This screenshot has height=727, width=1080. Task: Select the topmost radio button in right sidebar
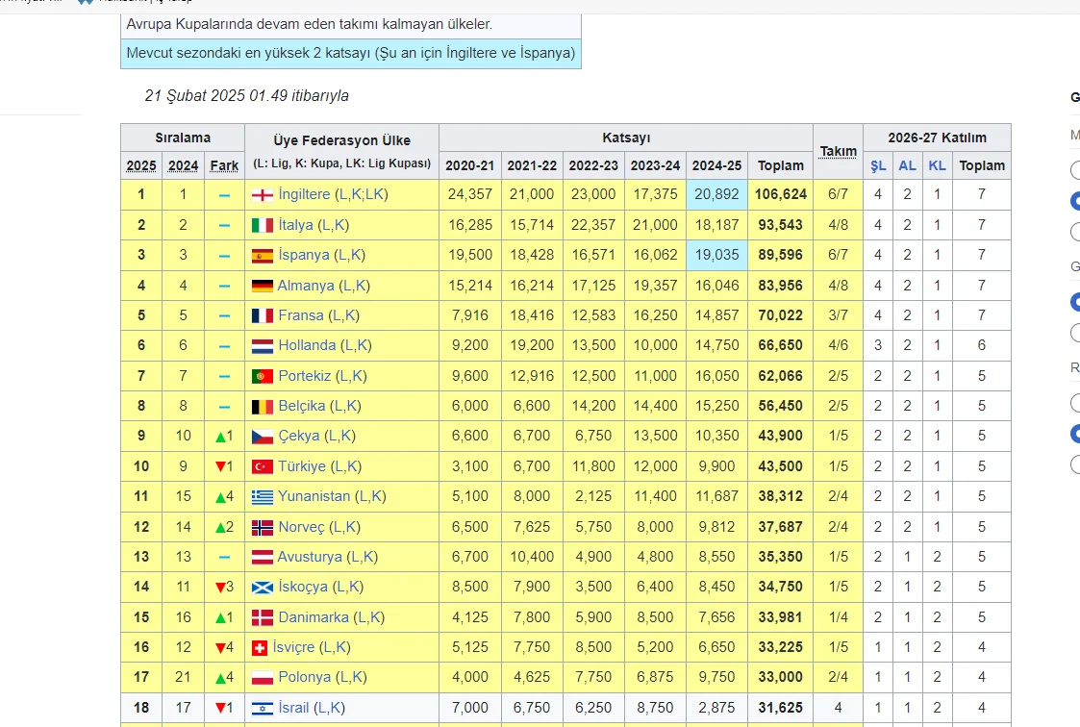(x=1075, y=170)
